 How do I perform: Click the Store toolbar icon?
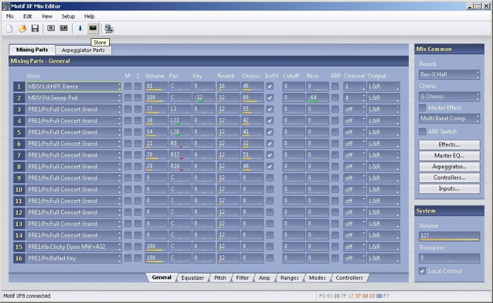pyautogui.click(x=93, y=28)
